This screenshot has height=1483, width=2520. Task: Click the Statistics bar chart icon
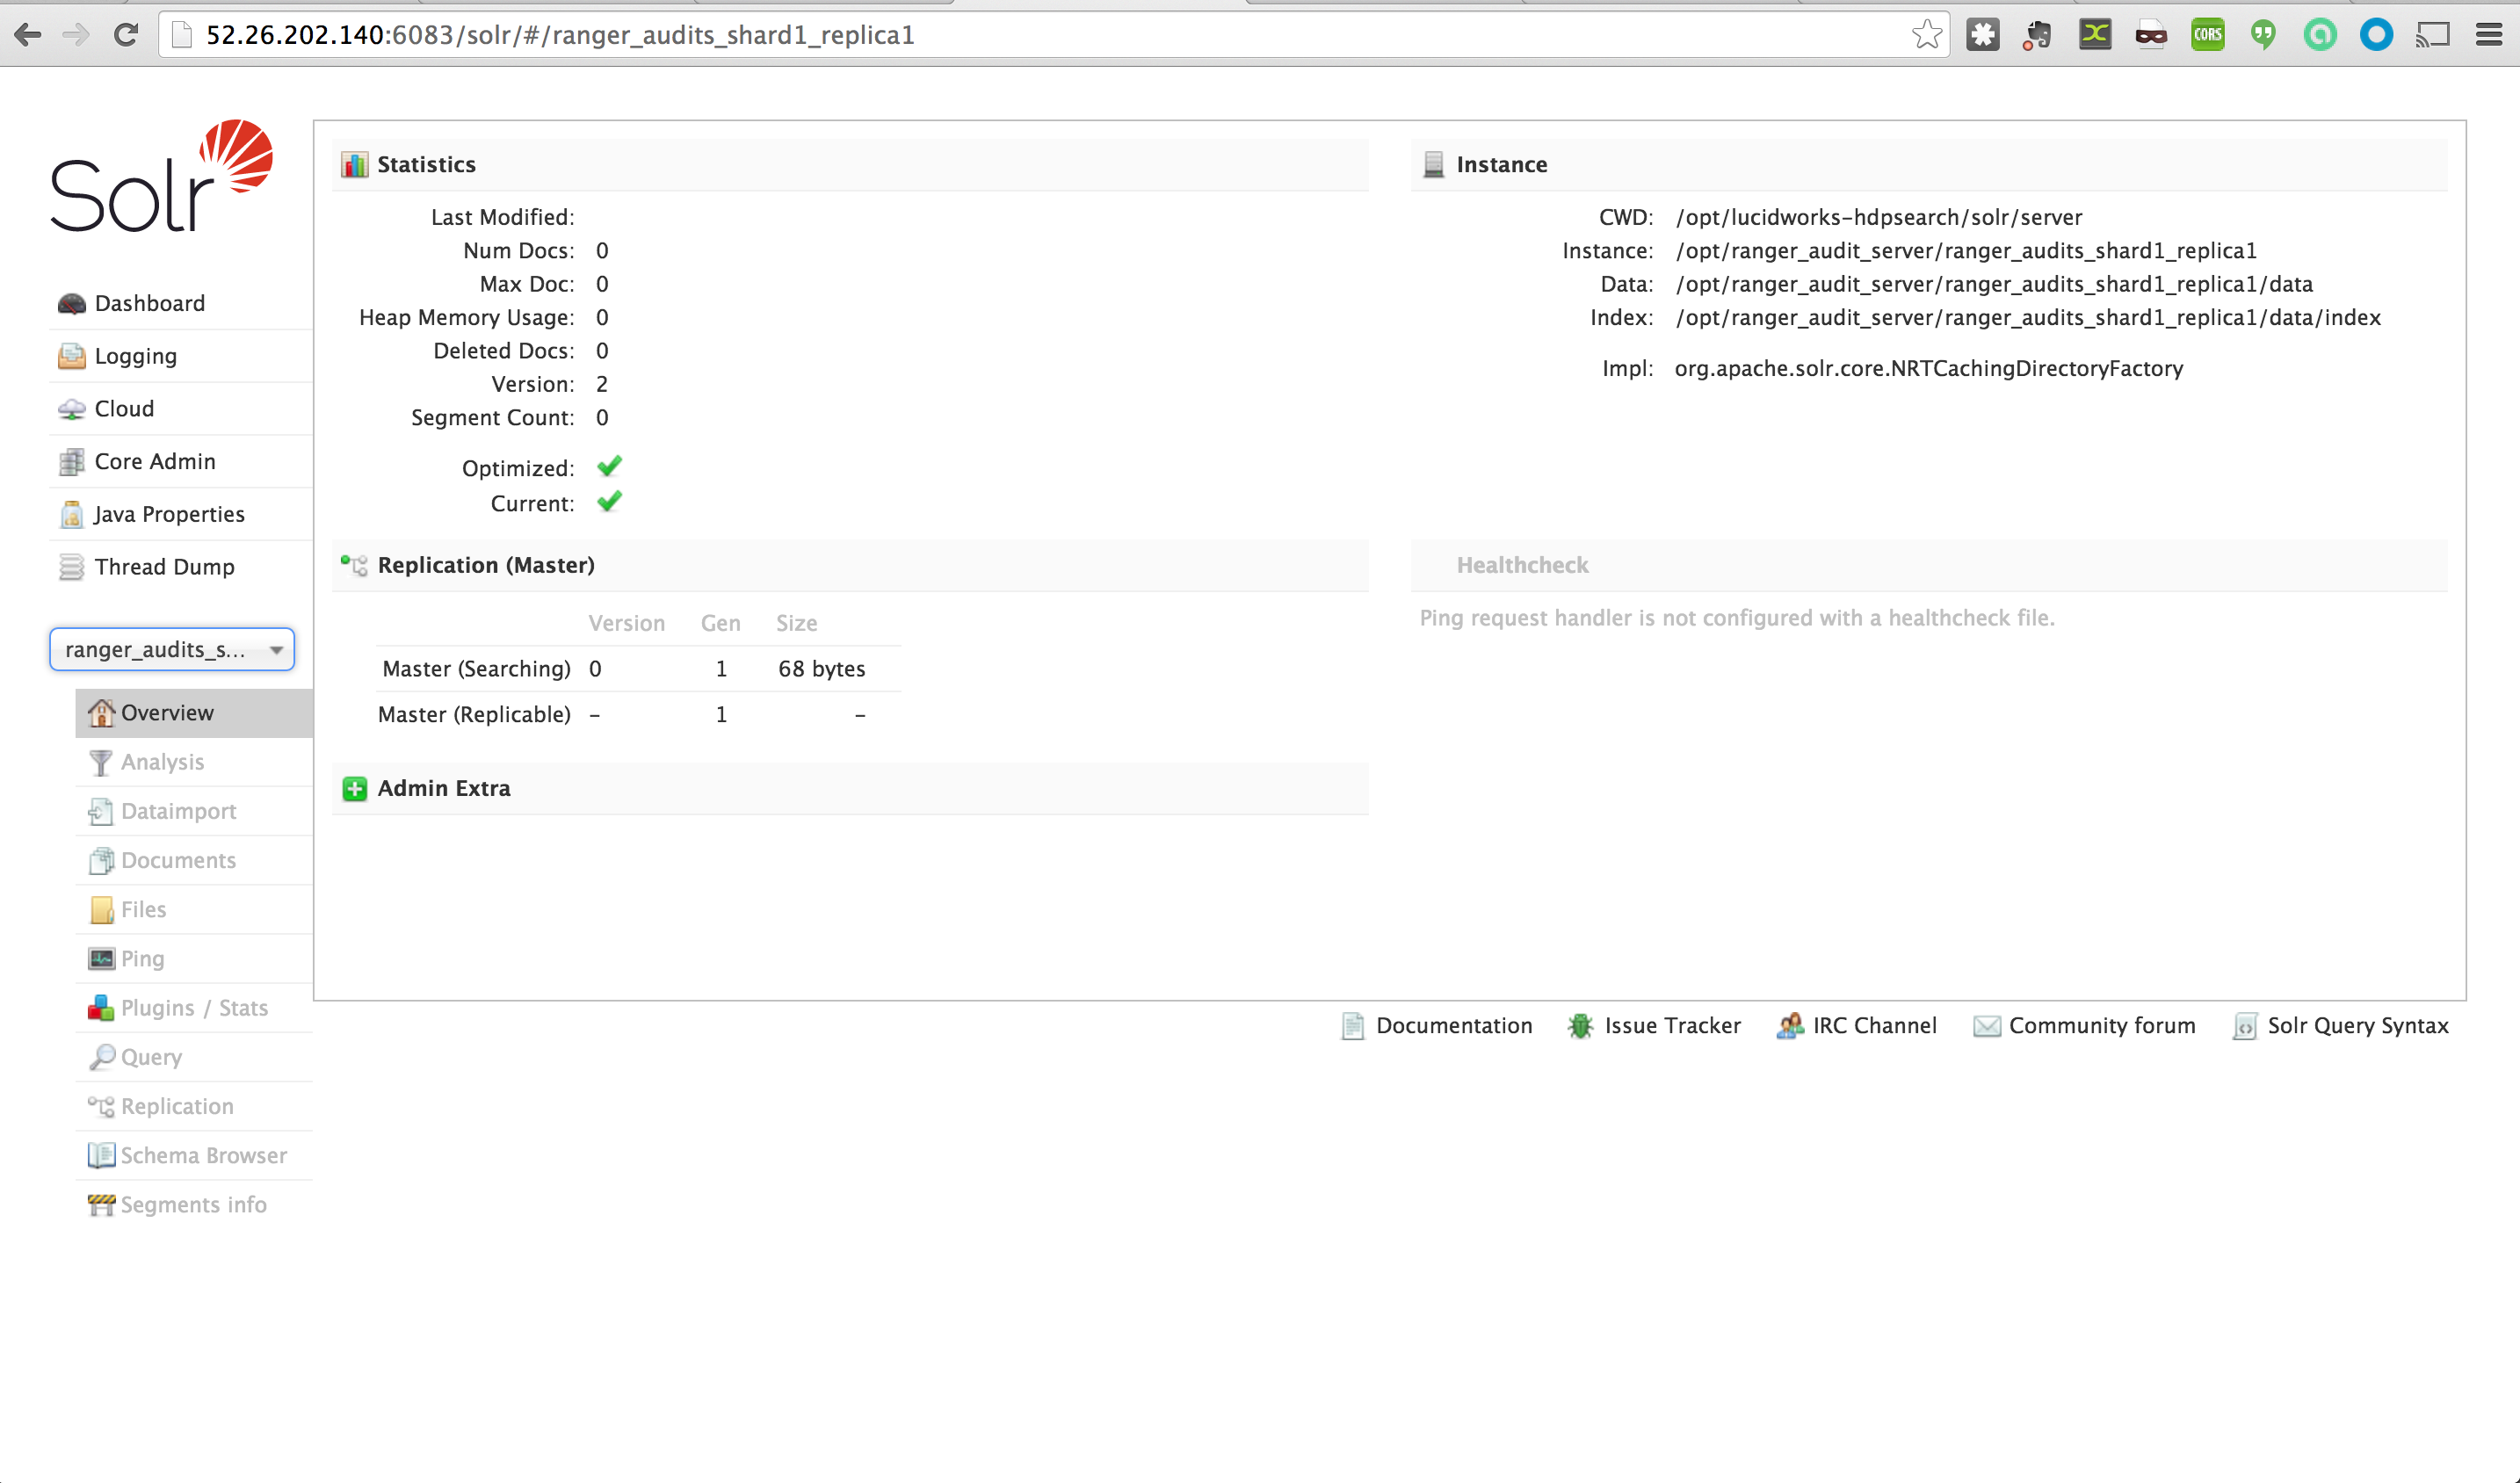point(355,164)
